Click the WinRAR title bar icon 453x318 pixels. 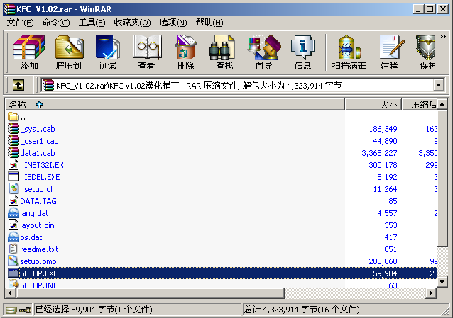(x=10, y=9)
